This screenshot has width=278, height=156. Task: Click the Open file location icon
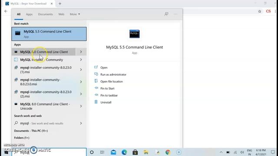pyautogui.click(x=96, y=81)
